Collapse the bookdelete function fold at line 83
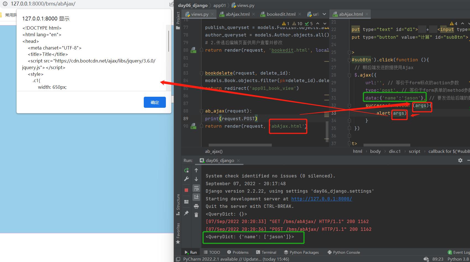 [x=202, y=73]
